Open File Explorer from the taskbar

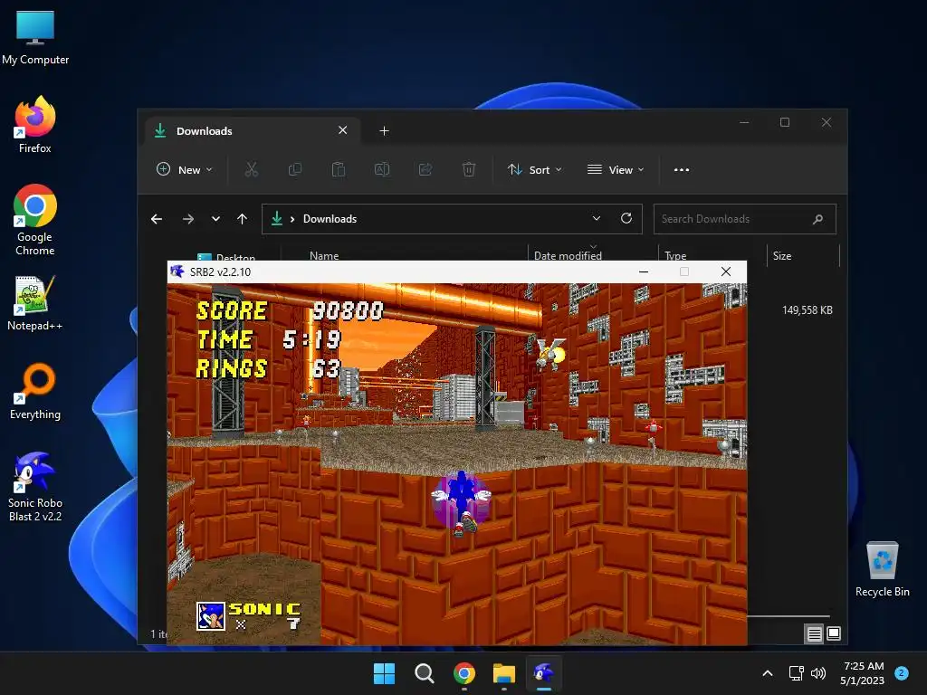tap(504, 673)
